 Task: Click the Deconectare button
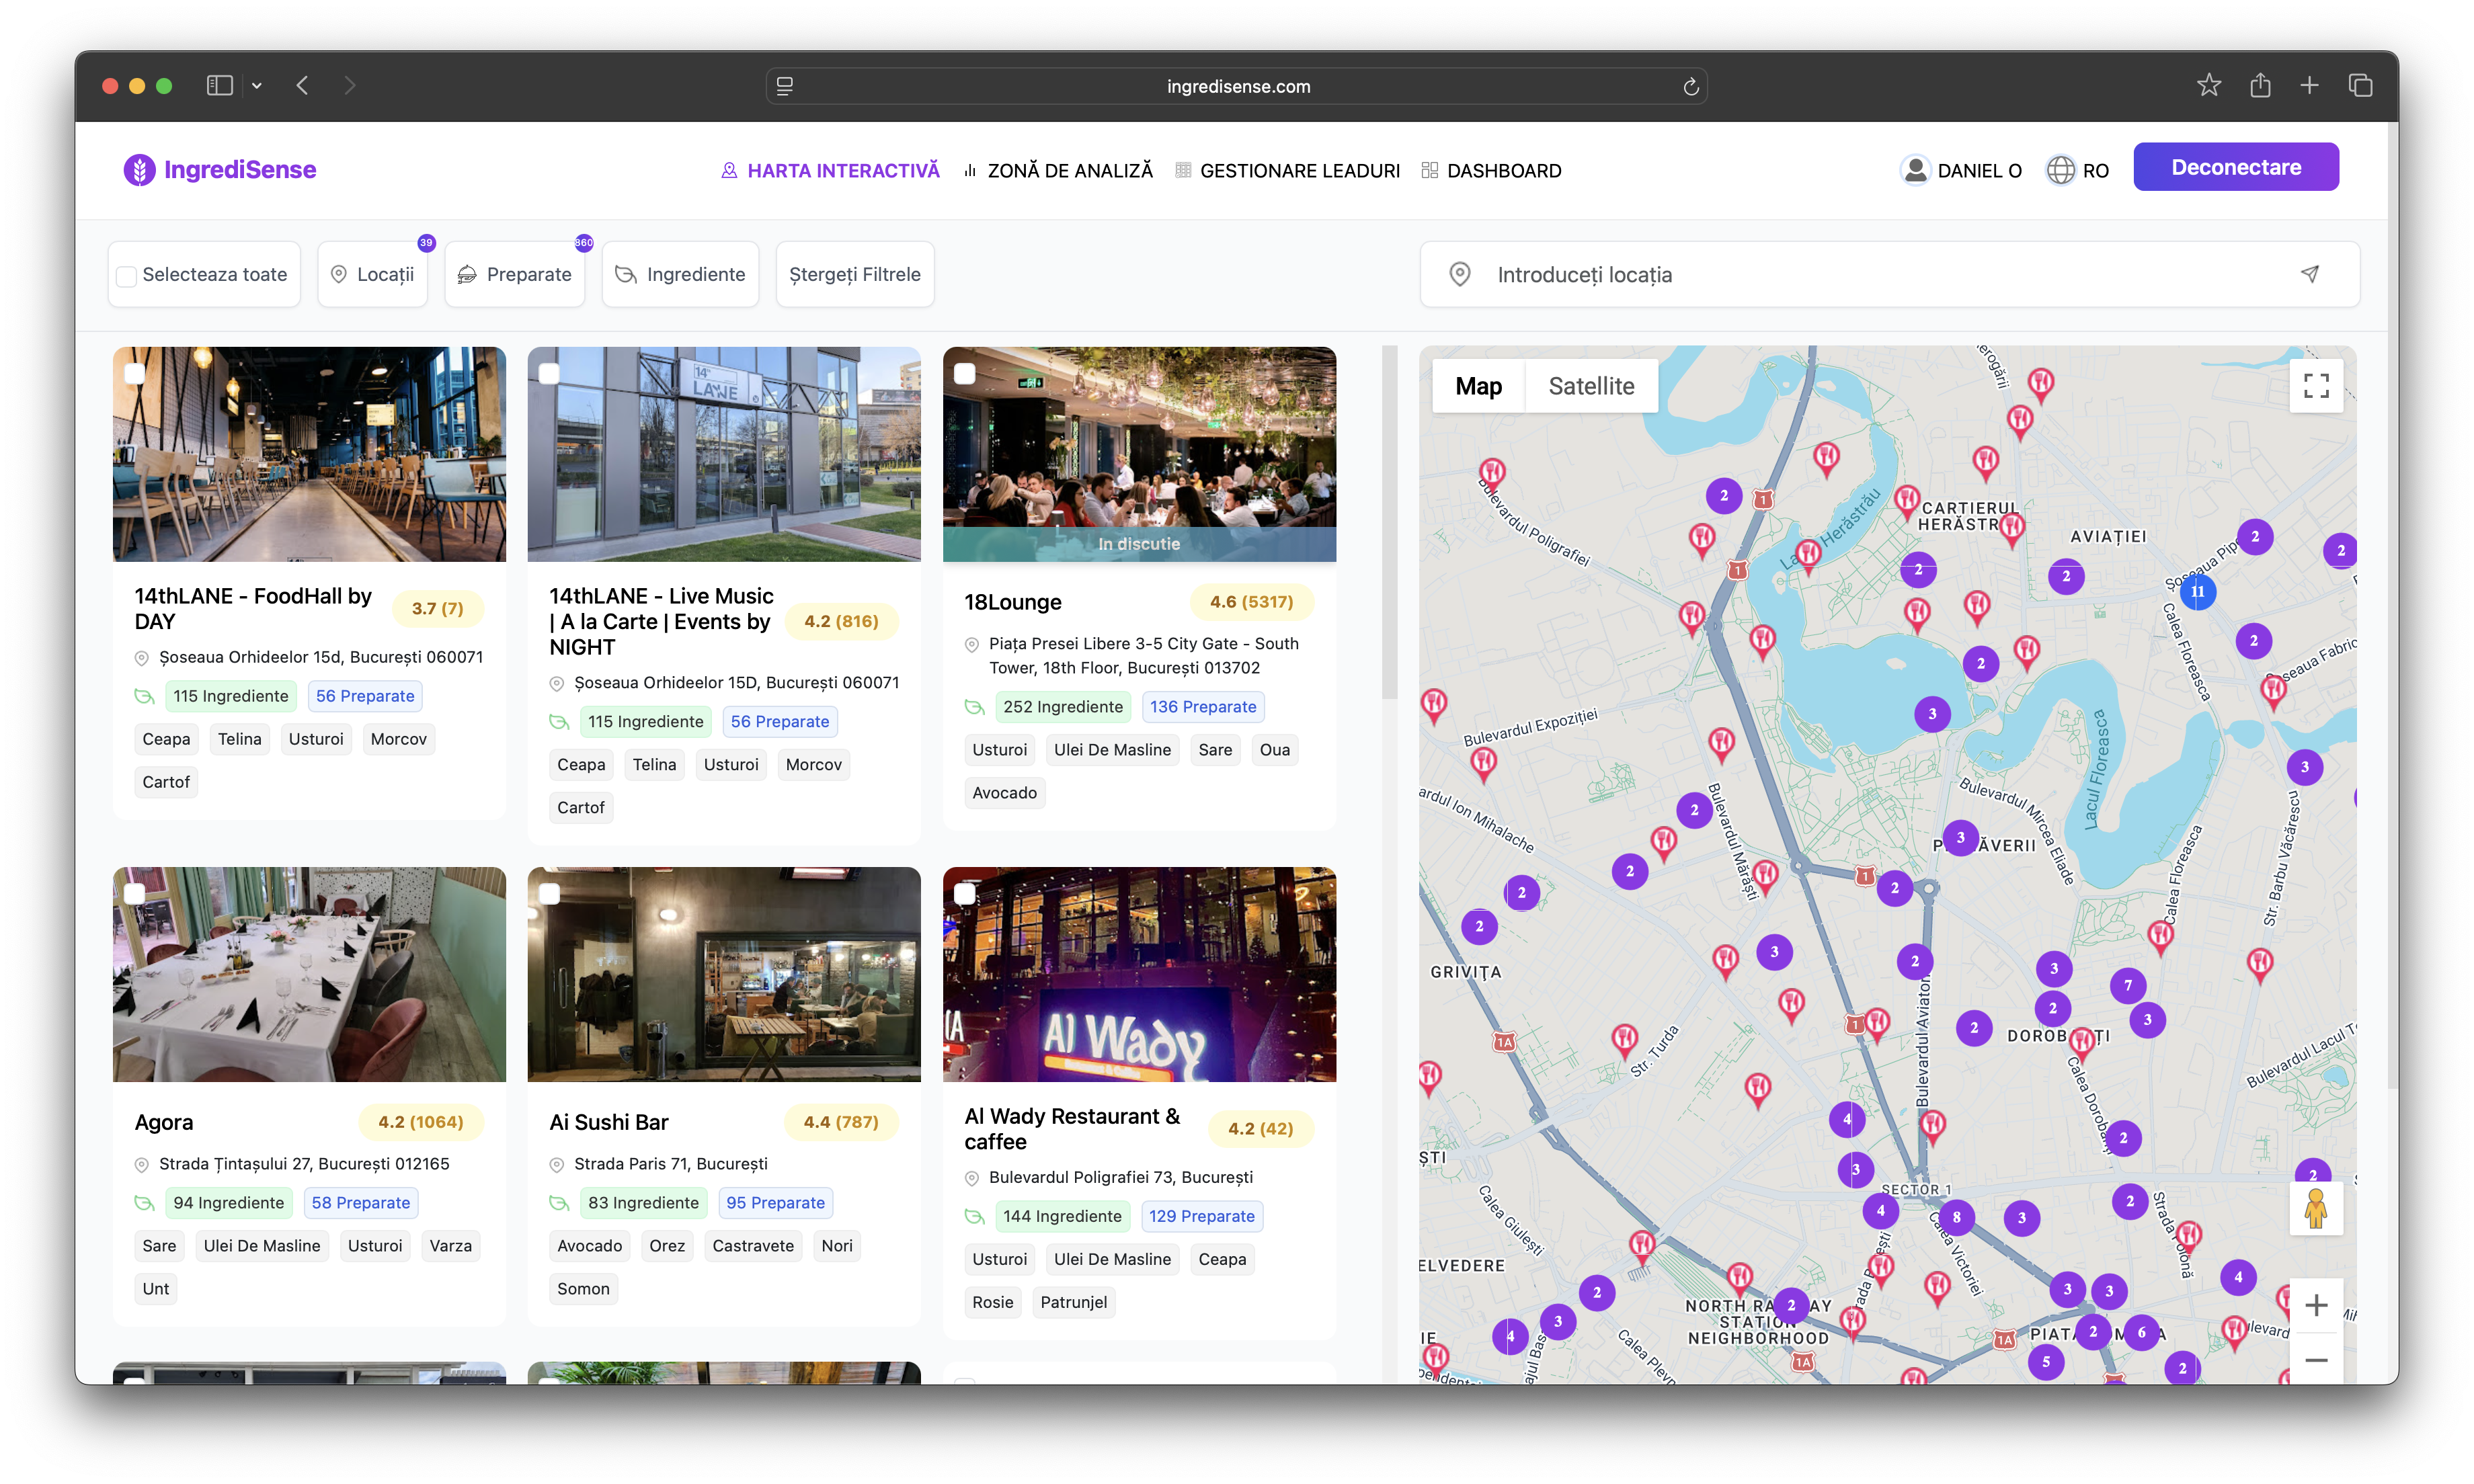tap(2236, 167)
